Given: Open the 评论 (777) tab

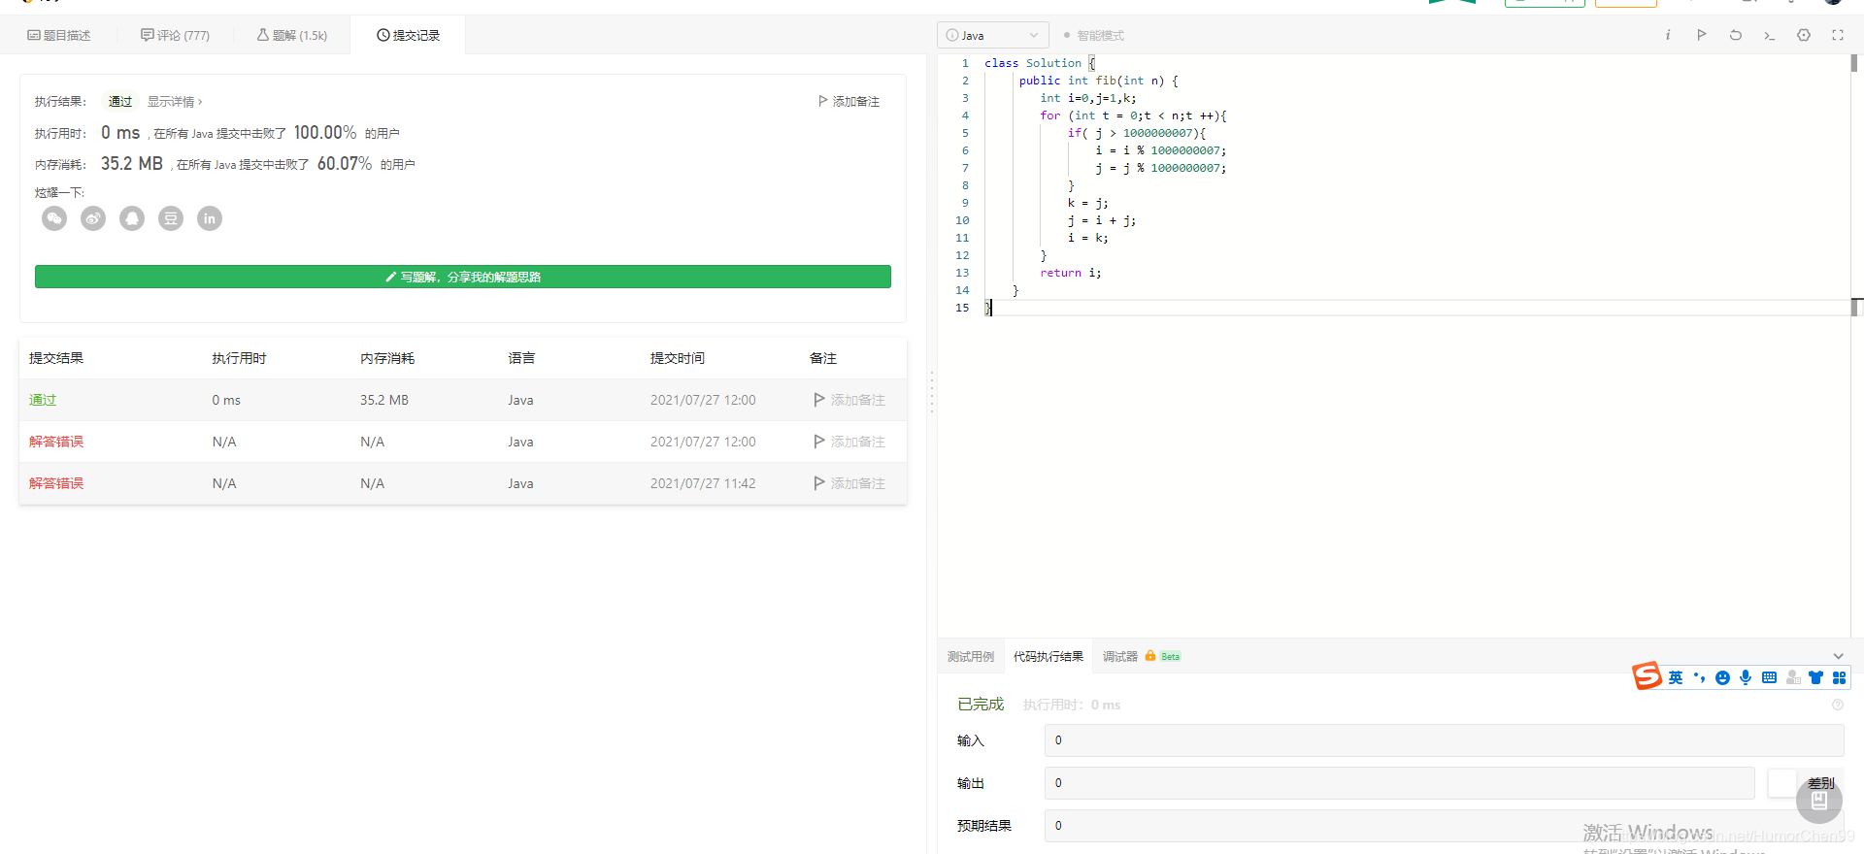Looking at the screenshot, I should click(x=175, y=35).
